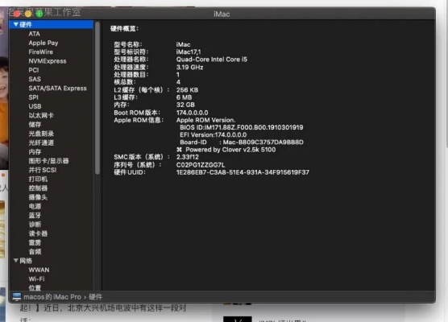The height and width of the screenshot is (322, 448).
Task: Choose 光纤通道 fibre channel entry
Action: click(x=41, y=142)
